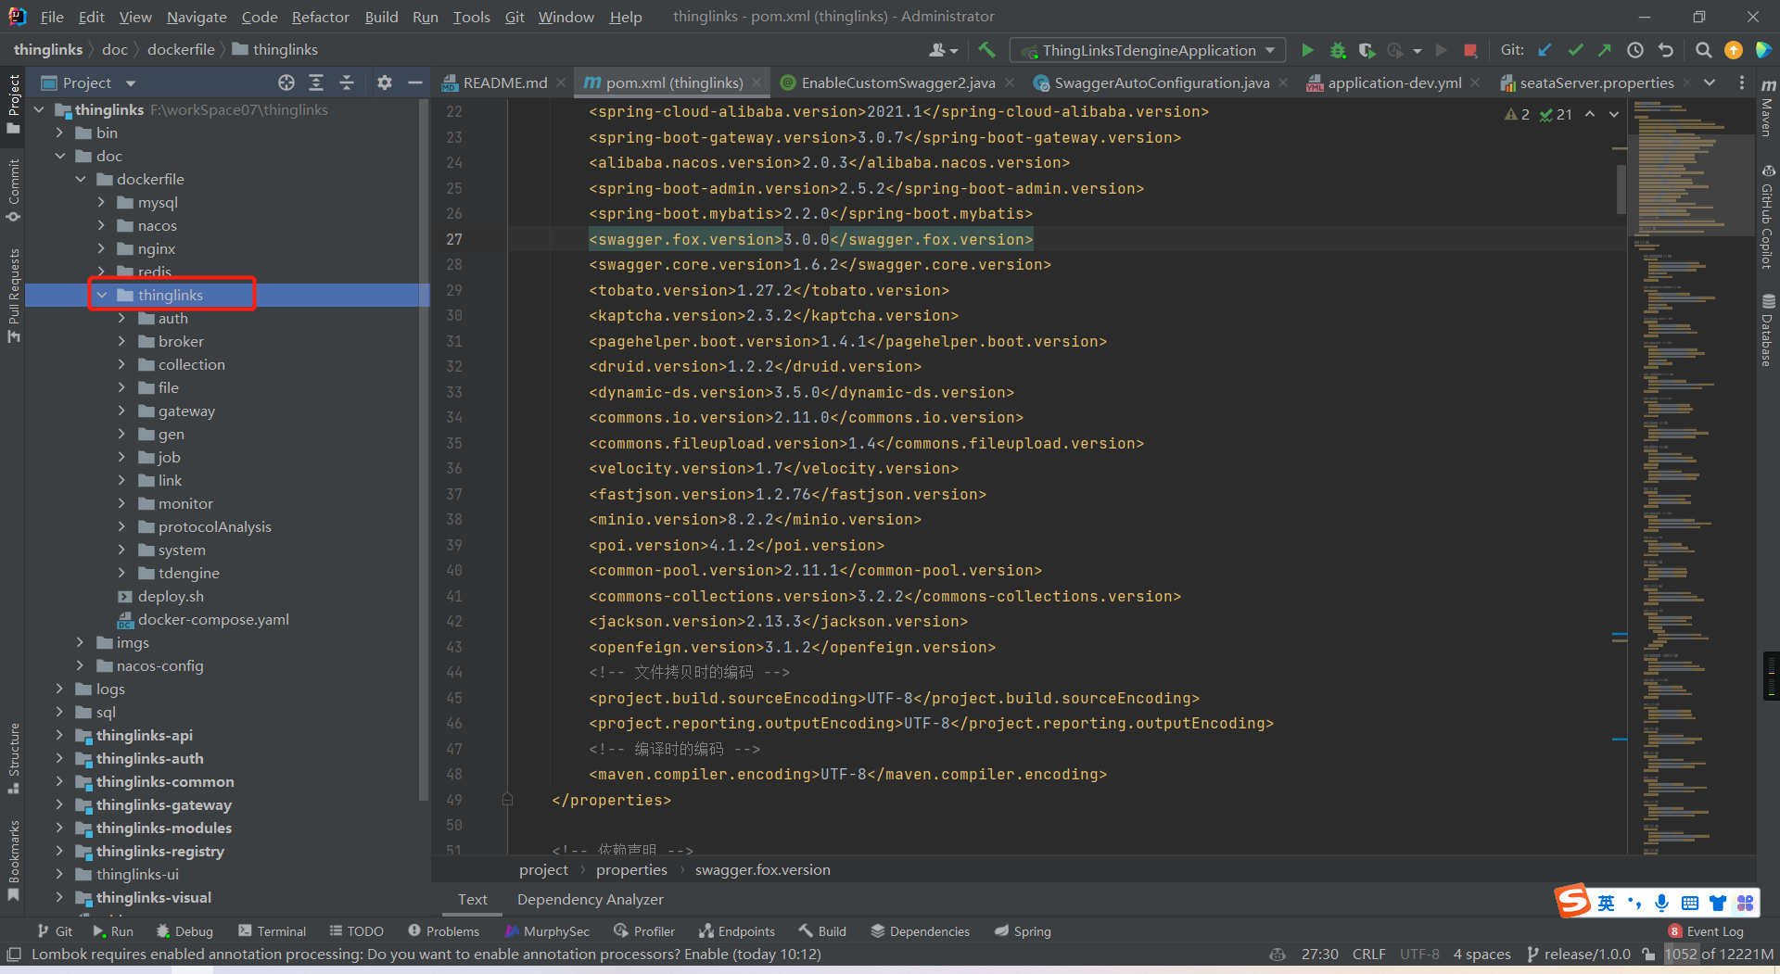Screen dimensions: 1780x974
Task: Collapse all nodes in Project panel
Action: click(x=347, y=82)
